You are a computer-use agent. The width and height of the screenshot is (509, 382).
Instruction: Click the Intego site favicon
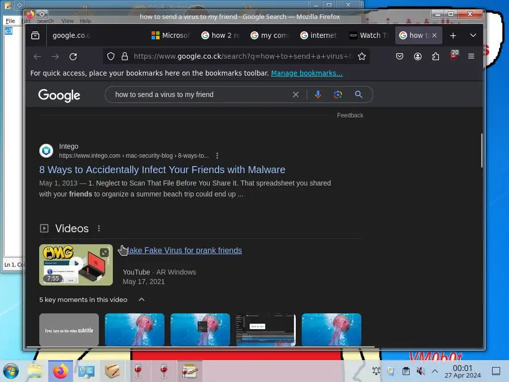click(x=46, y=151)
